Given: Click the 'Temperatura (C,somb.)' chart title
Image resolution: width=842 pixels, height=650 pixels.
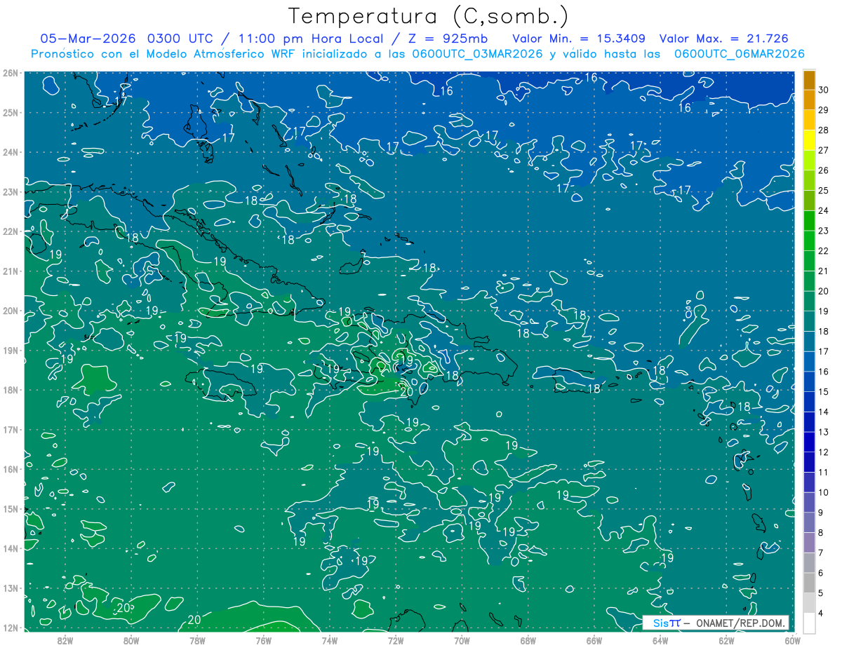Looking at the screenshot, I should pos(428,16).
